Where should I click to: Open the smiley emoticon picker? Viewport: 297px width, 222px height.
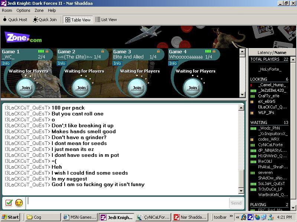point(19,203)
